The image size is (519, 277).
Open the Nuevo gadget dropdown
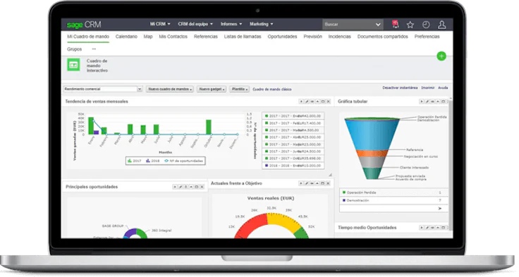[212, 90]
